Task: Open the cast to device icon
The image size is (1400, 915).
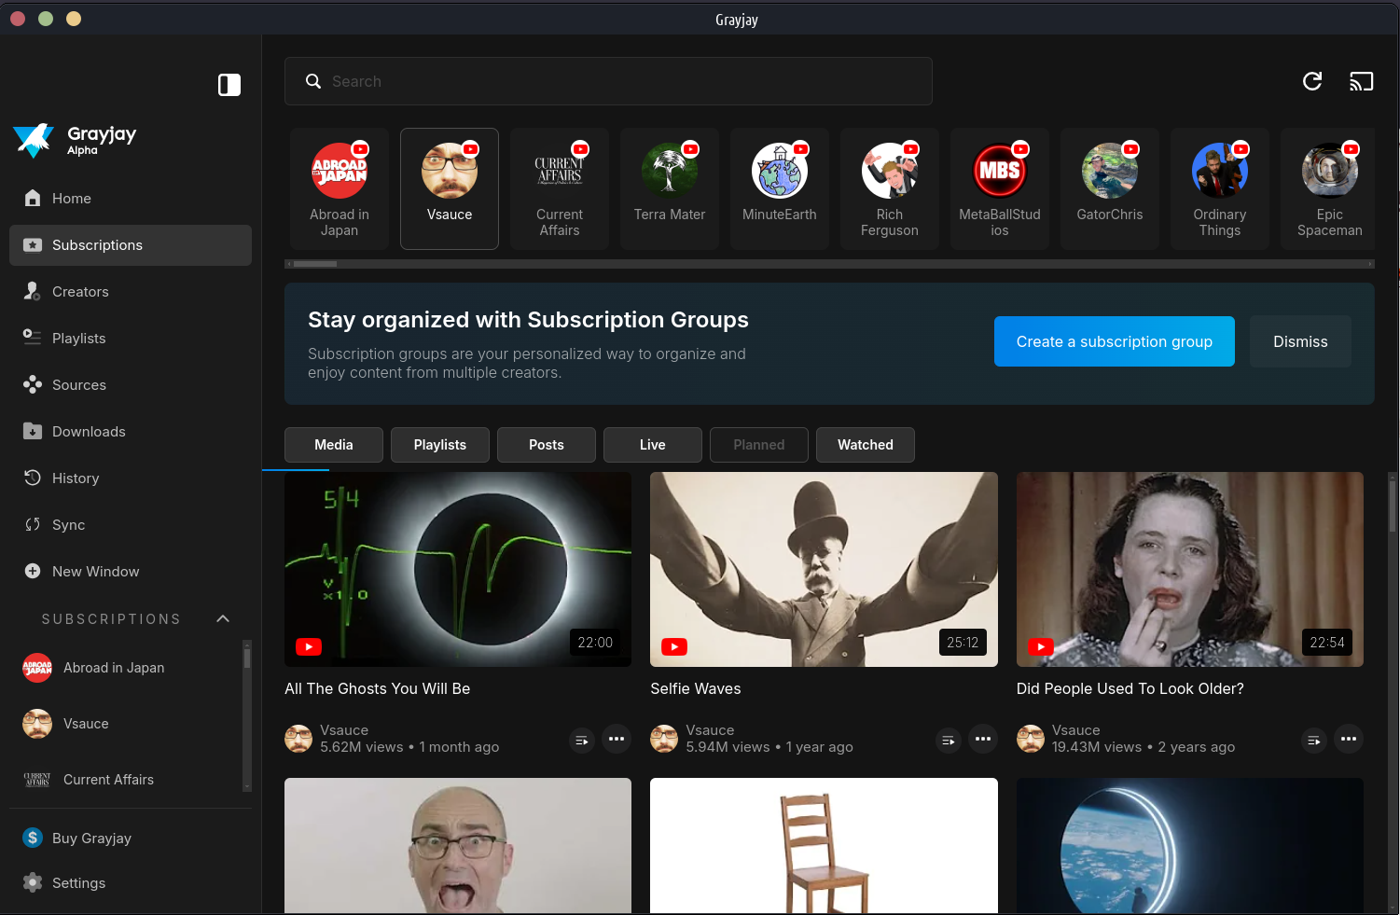Action: [x=1361, y=81]
